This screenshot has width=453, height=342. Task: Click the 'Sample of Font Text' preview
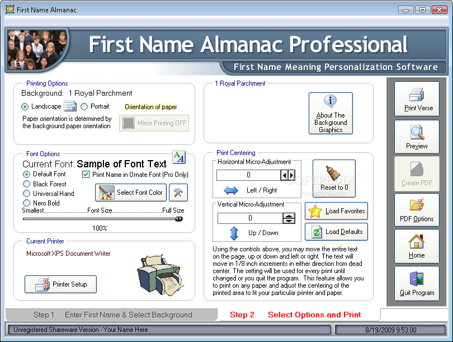(x=121, y=164)
